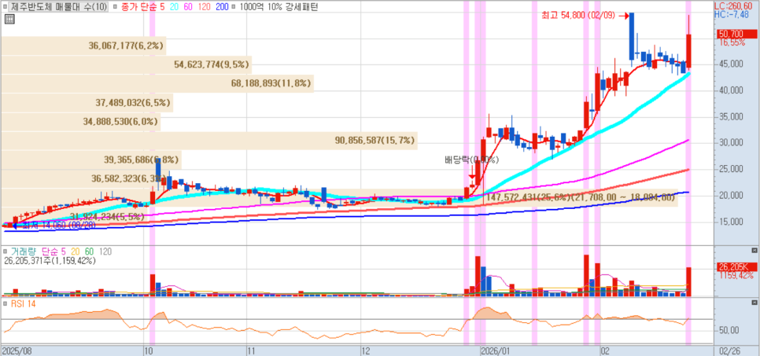Click the current price tag 50,700
The height and width of the screenshot is (356, 760).
[x=736, y=34]
